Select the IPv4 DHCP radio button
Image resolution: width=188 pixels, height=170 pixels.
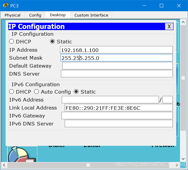click(12, 42)
